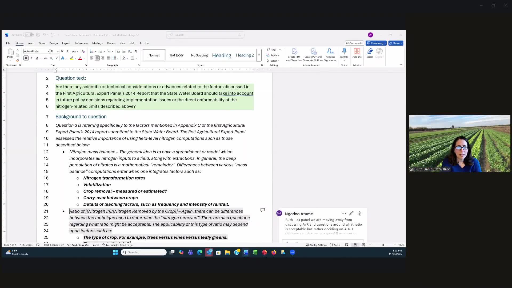Switch to the Layout tab

point(66,43)
